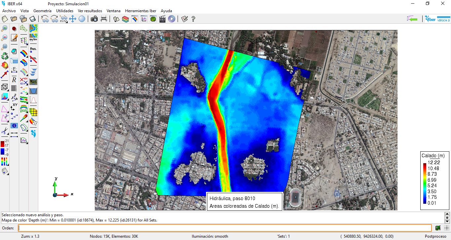Image resolution: width=451 pixels, height=240 pixels.
Task: Click the blue info icon
Action: click(14, 126)
